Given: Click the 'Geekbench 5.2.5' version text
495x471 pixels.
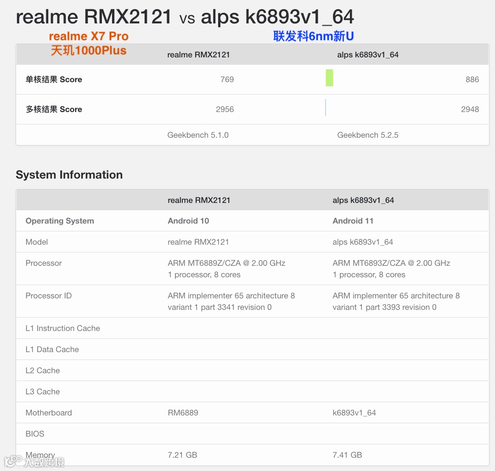Looking at the screenshot, I should tap(368, 135).
